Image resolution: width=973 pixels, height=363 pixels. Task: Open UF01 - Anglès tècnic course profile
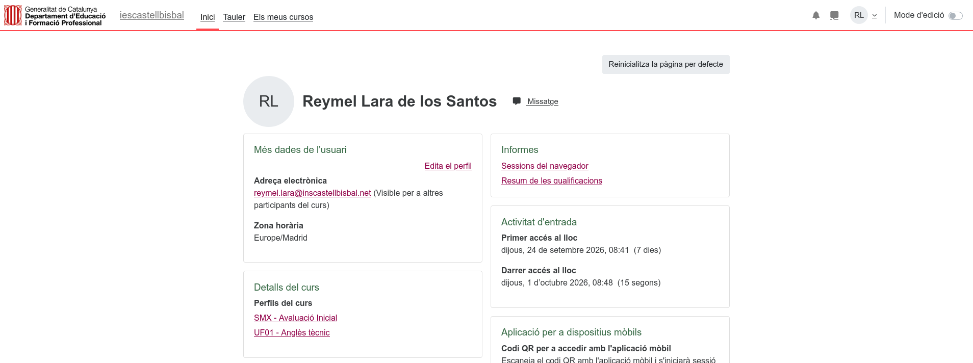[x=292, y=332]
